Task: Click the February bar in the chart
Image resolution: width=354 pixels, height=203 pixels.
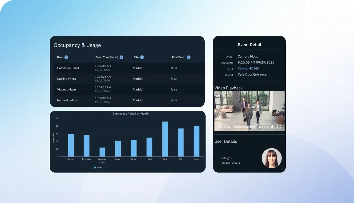Action: [x=134, y=148]
